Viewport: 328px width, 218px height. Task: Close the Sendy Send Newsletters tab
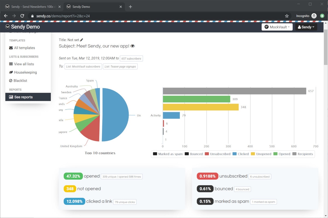(x=59, y=7)
